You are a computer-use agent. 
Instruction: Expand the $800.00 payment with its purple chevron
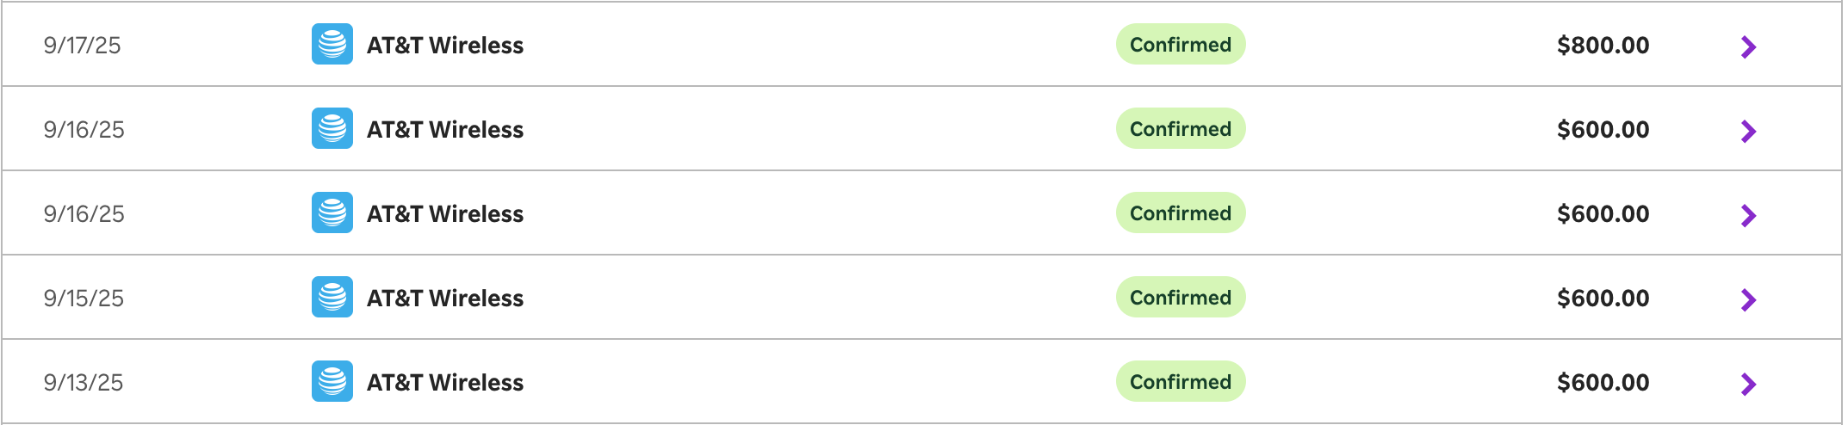coord(1748,46)
